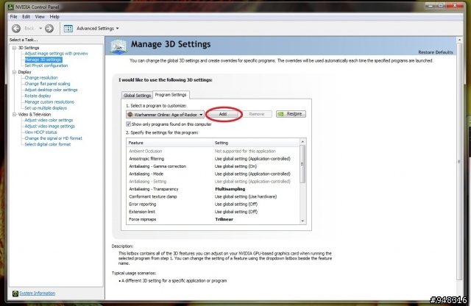
Task: Select the Program Settings tab
Action: click(x=171, y=95)
